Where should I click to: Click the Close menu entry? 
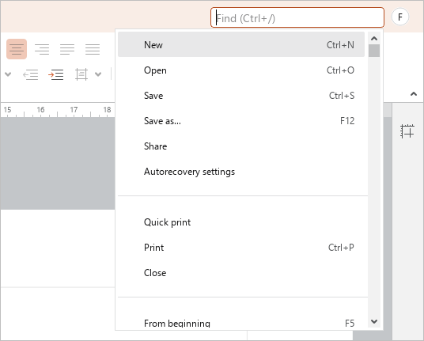241,273
